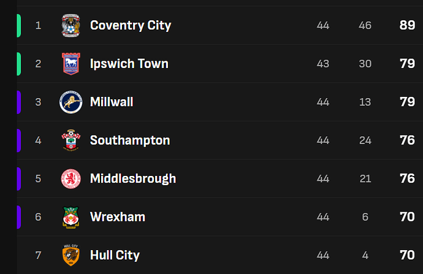Select the Middlesbrough team name
Viewport: 423px width, 274px height.
point(133,178)
